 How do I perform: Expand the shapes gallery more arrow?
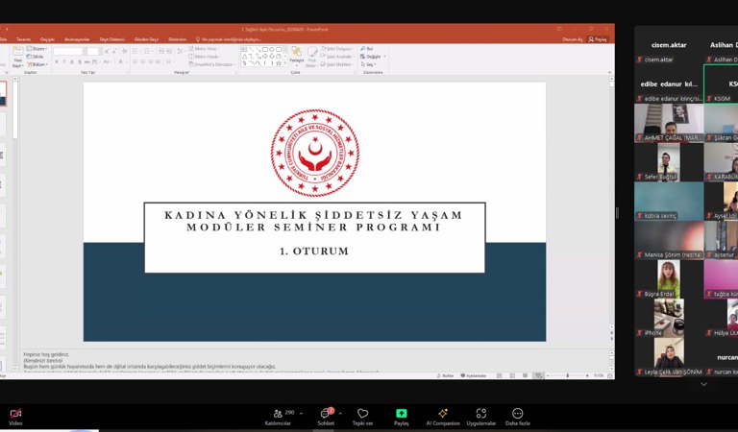[285, 63]
